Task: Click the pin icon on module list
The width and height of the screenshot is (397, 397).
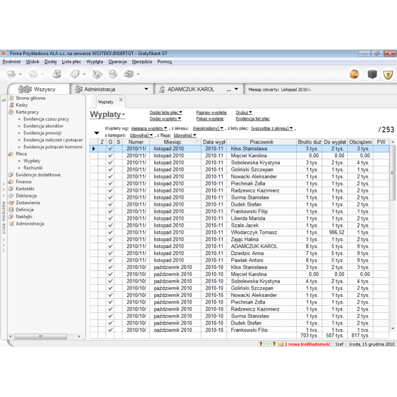Action: [4, 100]
